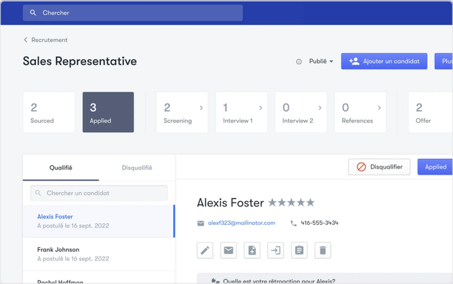
Task: Select the Applied stage card
Action: coord(108,112)
